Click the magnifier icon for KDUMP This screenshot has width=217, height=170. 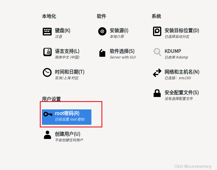pyautogui.click(x=157, y=52)
